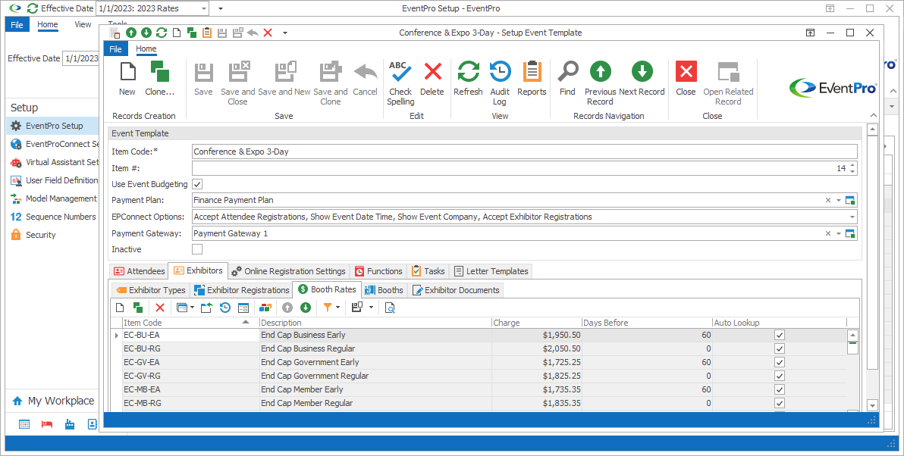Toggle Auto Lookup for End Cap Member Early
904x456 pixels.
(780, 389)
